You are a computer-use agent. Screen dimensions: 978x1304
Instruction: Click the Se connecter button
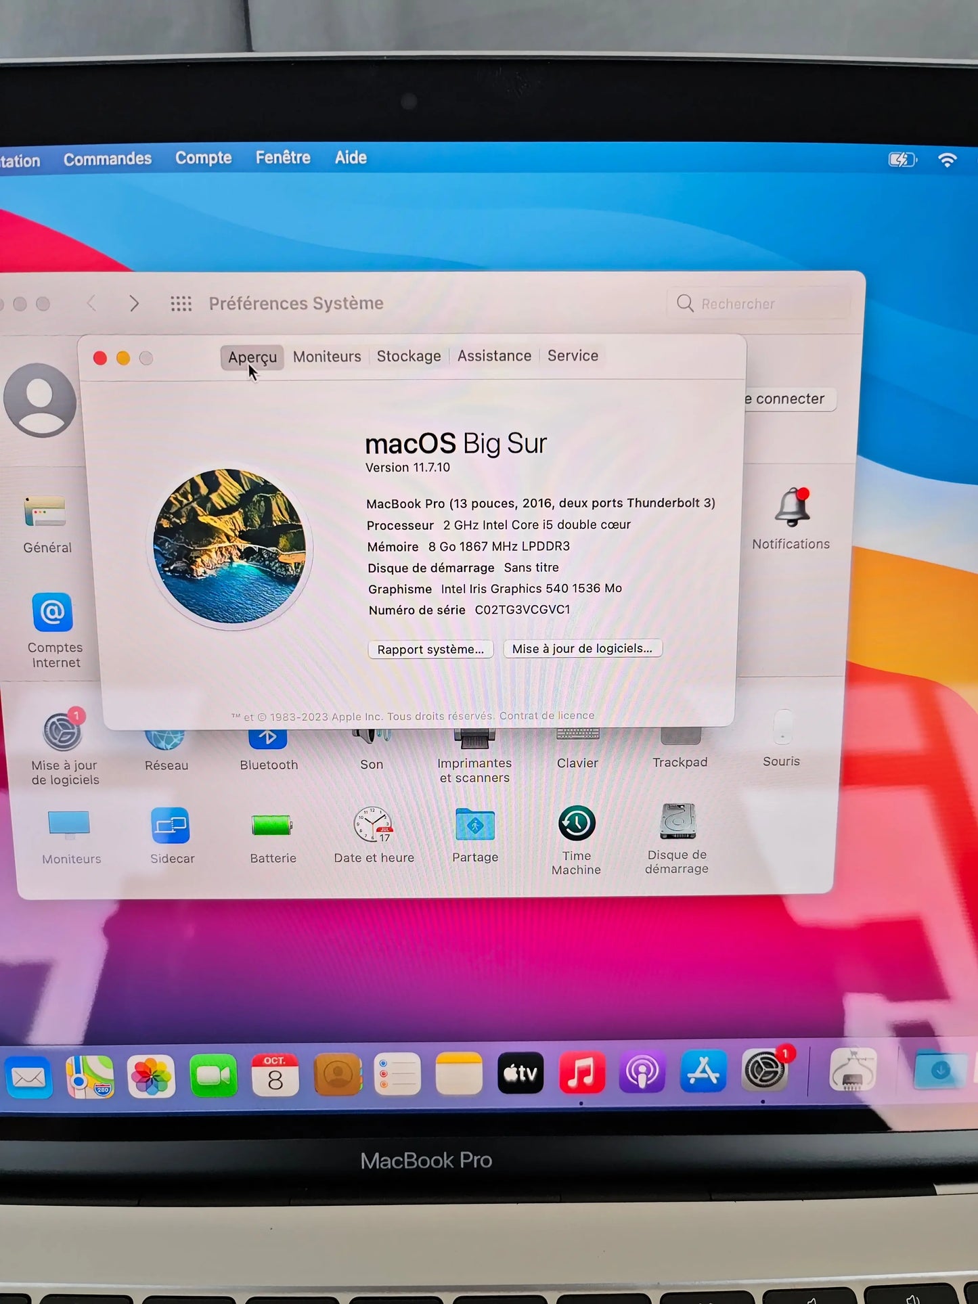(x=789, y=399)
